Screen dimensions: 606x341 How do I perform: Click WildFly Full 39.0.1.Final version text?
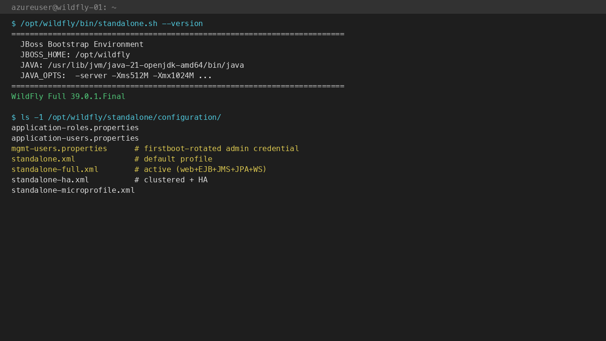tap(69, 97)
